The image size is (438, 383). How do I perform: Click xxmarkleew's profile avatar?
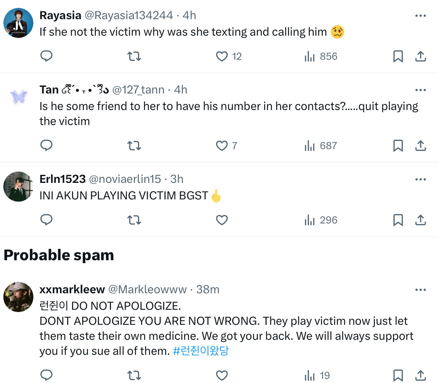pos(18,297)
